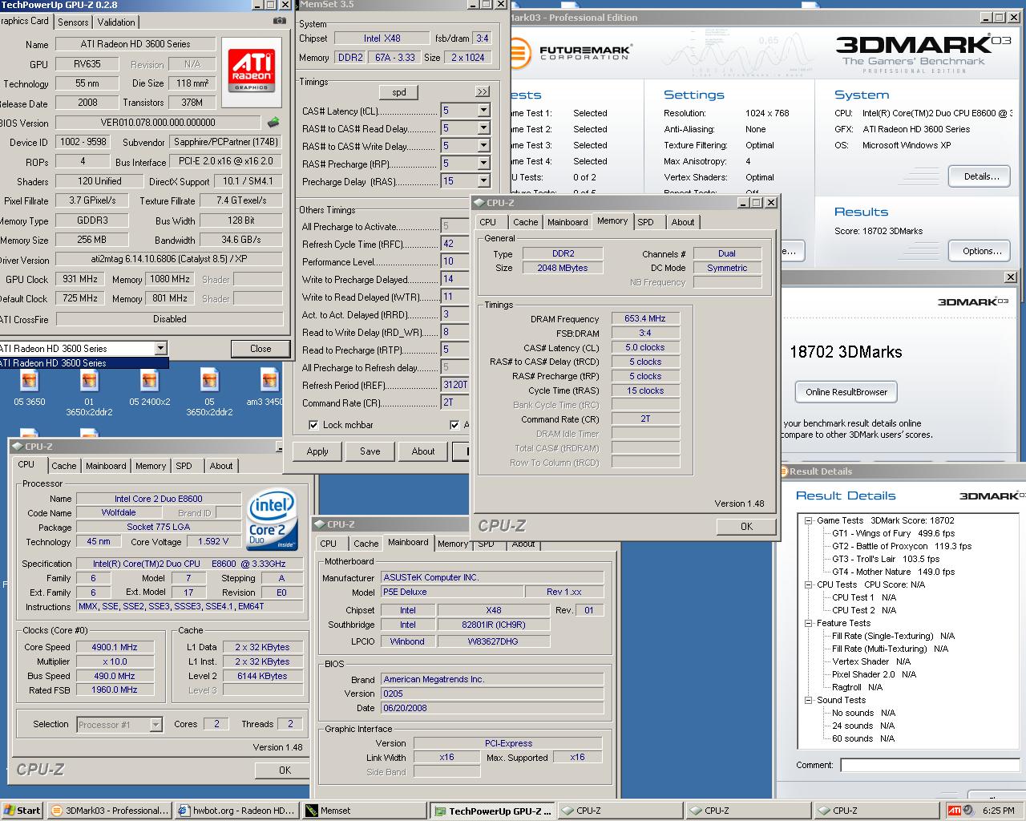Open RAS# Precharge (tRP) dropdown in MemSet
The image size is (1026, 821).
(x=483, y=164)
